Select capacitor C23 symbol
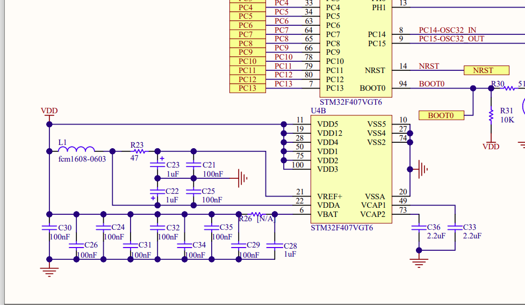525x305 pixels. point(157,164)
